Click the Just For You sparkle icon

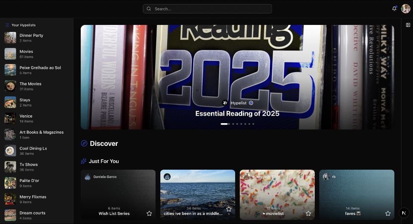pos(83,161)
